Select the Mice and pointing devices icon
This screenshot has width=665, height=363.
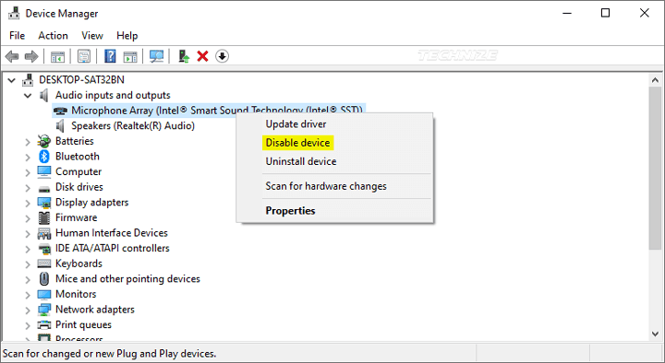[x=44, y=279]
